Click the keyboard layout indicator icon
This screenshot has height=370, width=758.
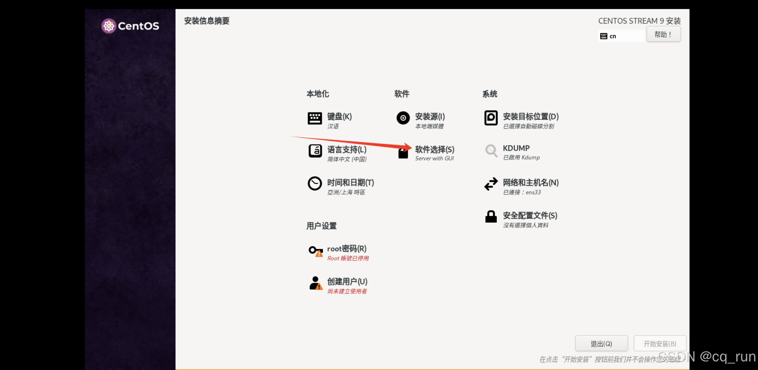604,36
